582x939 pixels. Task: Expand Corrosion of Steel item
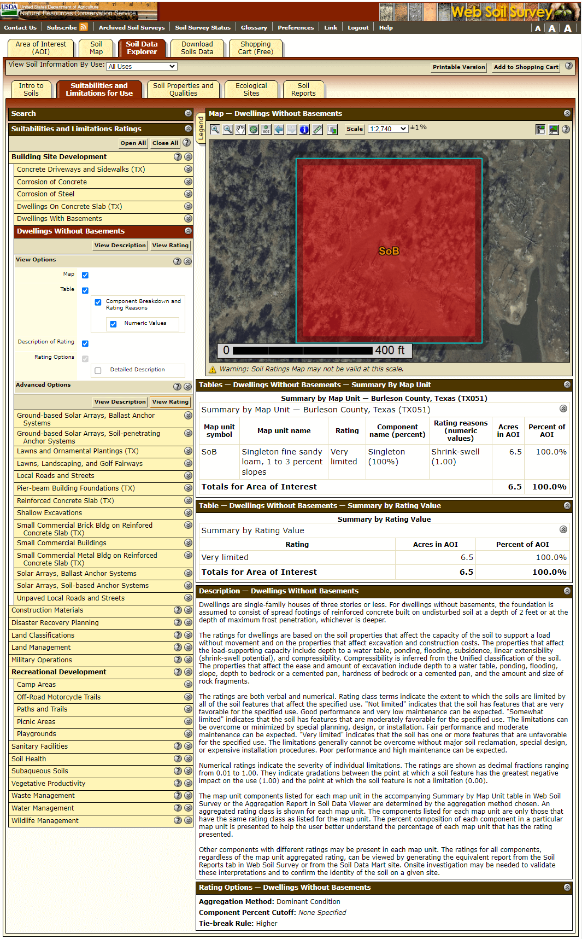click(188, 194)
